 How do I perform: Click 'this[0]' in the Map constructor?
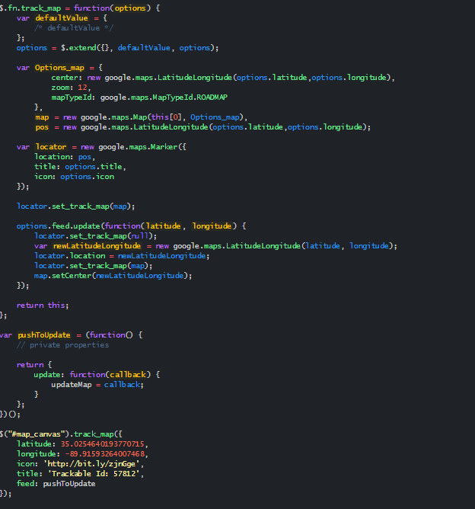(167, 117)
